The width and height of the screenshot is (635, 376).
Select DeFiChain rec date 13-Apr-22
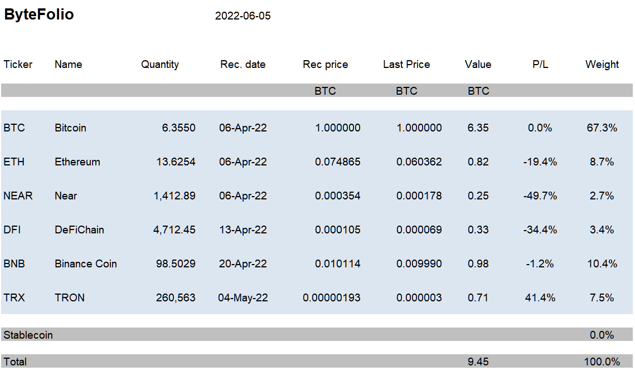point(243,230)
